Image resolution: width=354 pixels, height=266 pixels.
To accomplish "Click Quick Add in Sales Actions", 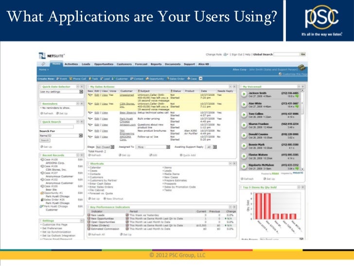I will click(x=188, y=155).
